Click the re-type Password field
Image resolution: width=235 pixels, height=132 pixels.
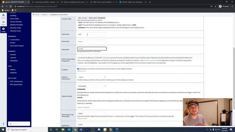pos(92,49)
